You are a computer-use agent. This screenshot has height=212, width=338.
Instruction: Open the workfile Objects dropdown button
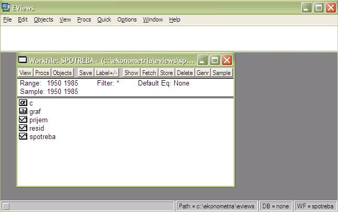coord(62,73)
